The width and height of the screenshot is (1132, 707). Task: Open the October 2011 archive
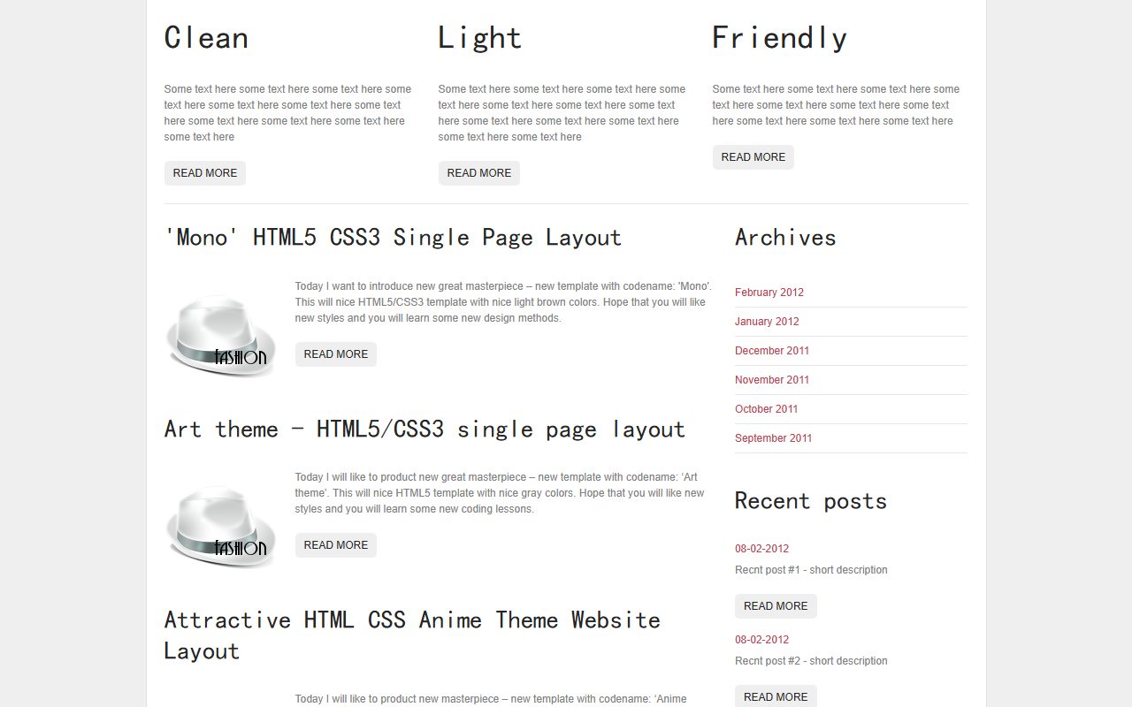coord(767,409)
